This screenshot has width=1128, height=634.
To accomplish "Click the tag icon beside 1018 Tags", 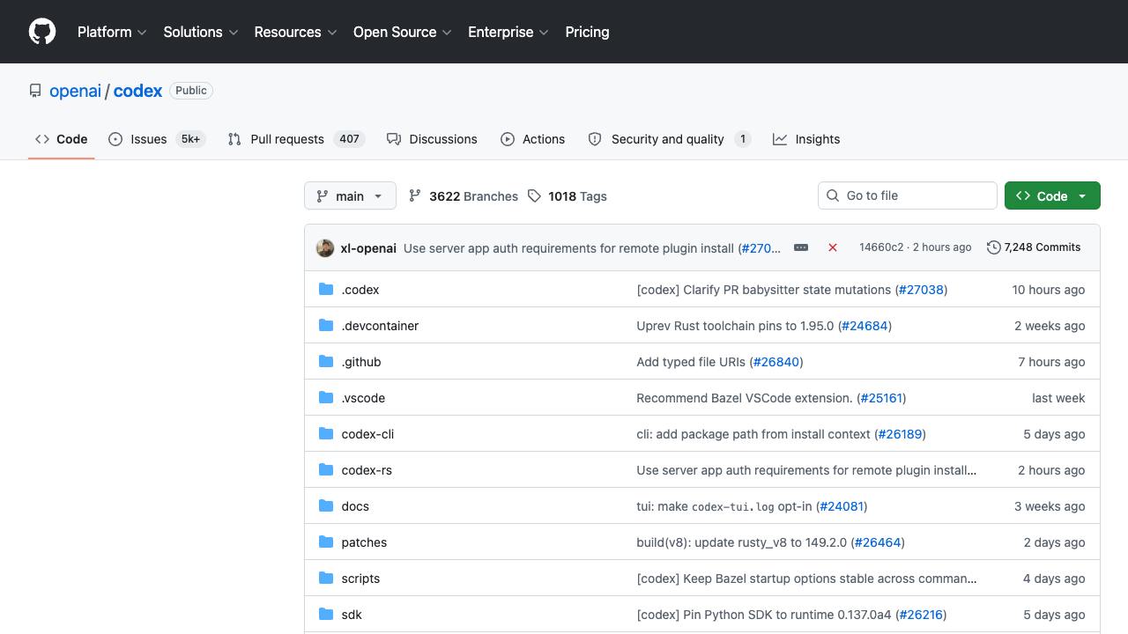I will tap(534, 196).
